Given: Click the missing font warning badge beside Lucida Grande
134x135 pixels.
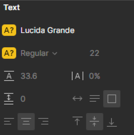Looking at the screenshot, I should [9, 30].
